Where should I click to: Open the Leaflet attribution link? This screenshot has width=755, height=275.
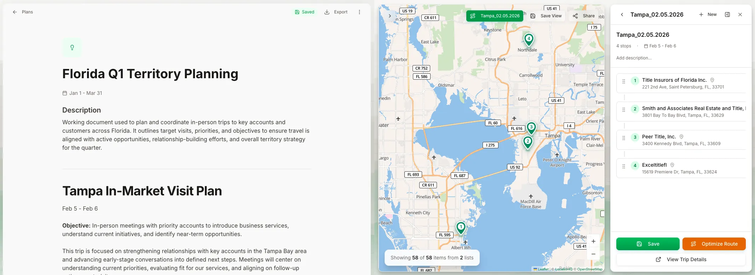(x=541, y=269)
